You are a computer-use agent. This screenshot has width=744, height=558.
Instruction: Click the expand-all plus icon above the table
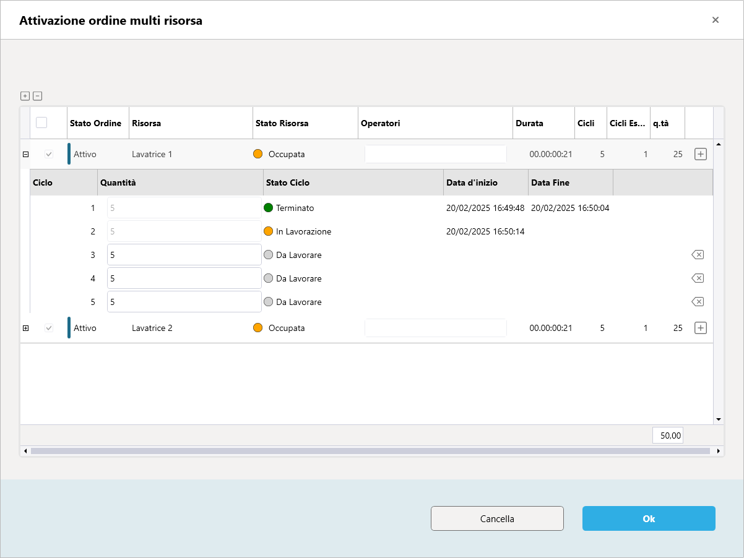(25, 96)
